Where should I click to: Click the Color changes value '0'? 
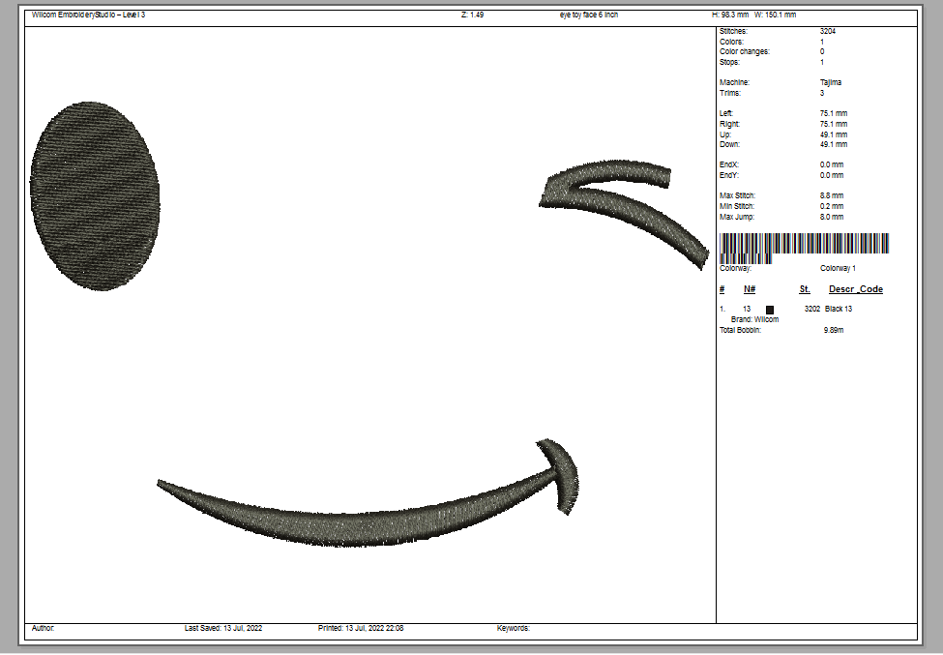[x=822, y=51]
